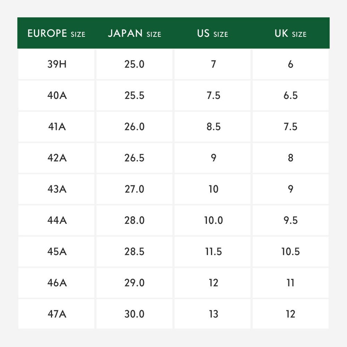Screen dimensions: 347x347
Task: Click the EUROPE SIZE column header
Action: (57, 34)
